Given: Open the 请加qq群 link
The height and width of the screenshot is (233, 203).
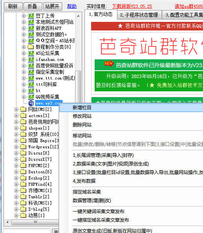Looking at the screenshot, I should [189, 6].
